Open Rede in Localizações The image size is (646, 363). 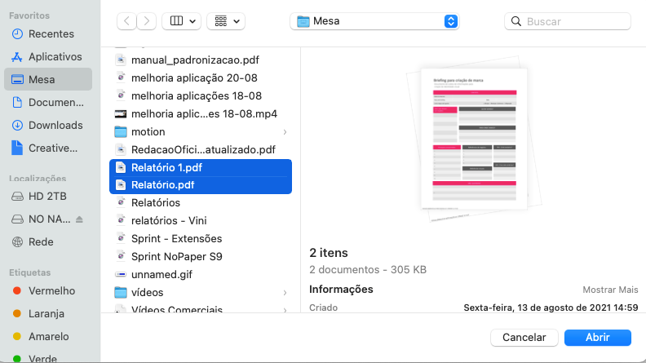41,242
